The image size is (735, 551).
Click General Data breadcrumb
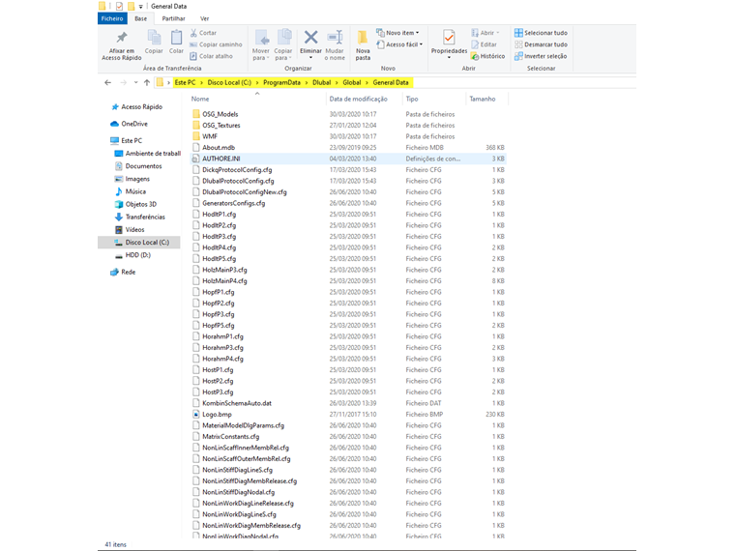pos(391,82)
